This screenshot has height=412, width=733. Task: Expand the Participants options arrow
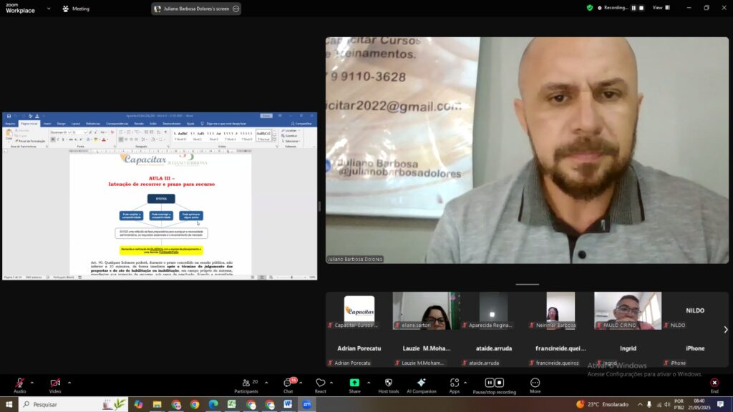[x=266, y=383]
